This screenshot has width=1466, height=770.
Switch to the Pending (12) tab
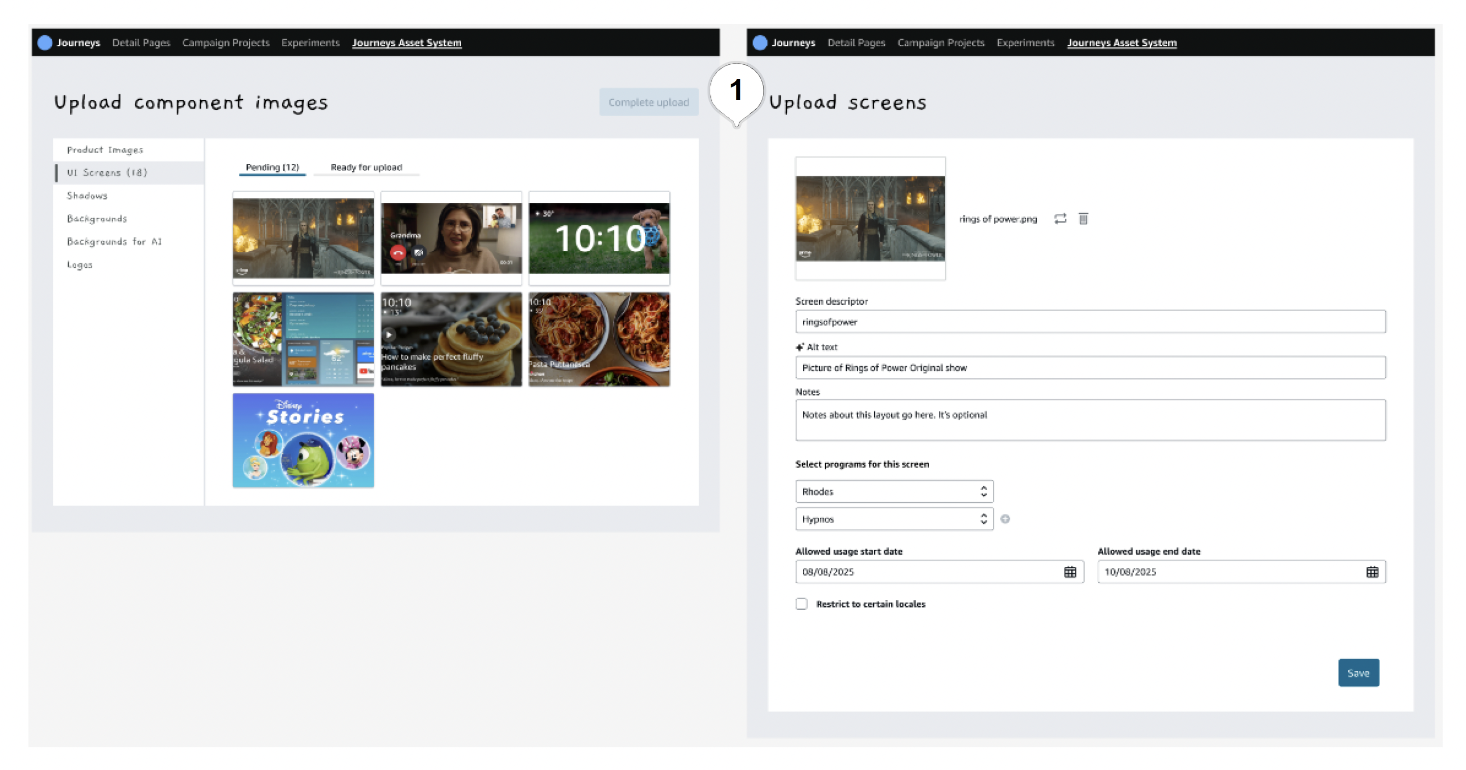[x=272, y=167]
